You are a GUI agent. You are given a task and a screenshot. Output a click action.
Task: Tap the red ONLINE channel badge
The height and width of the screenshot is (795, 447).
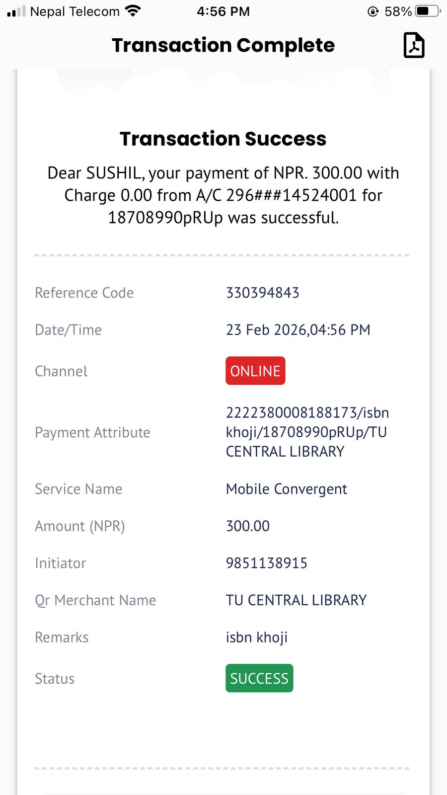pos(255,371)
